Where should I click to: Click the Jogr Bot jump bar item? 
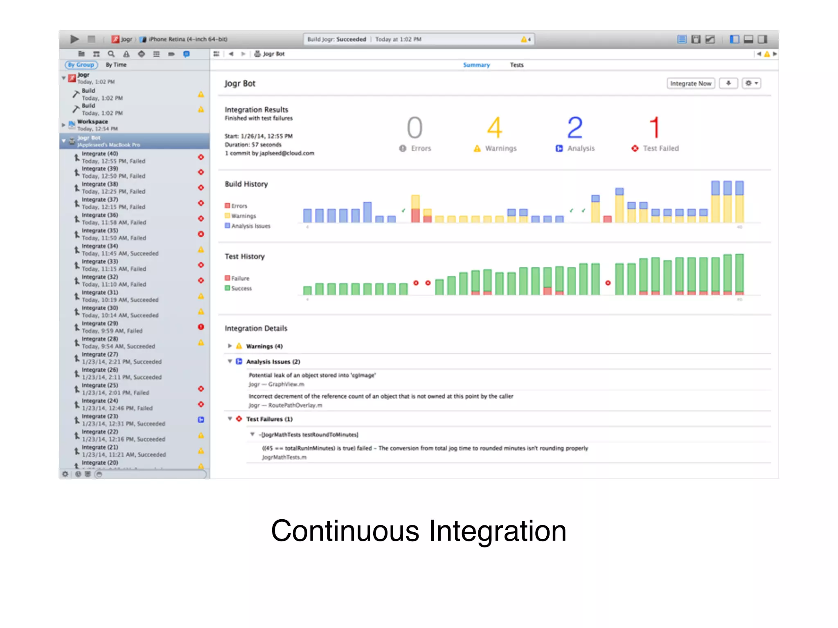270,54
